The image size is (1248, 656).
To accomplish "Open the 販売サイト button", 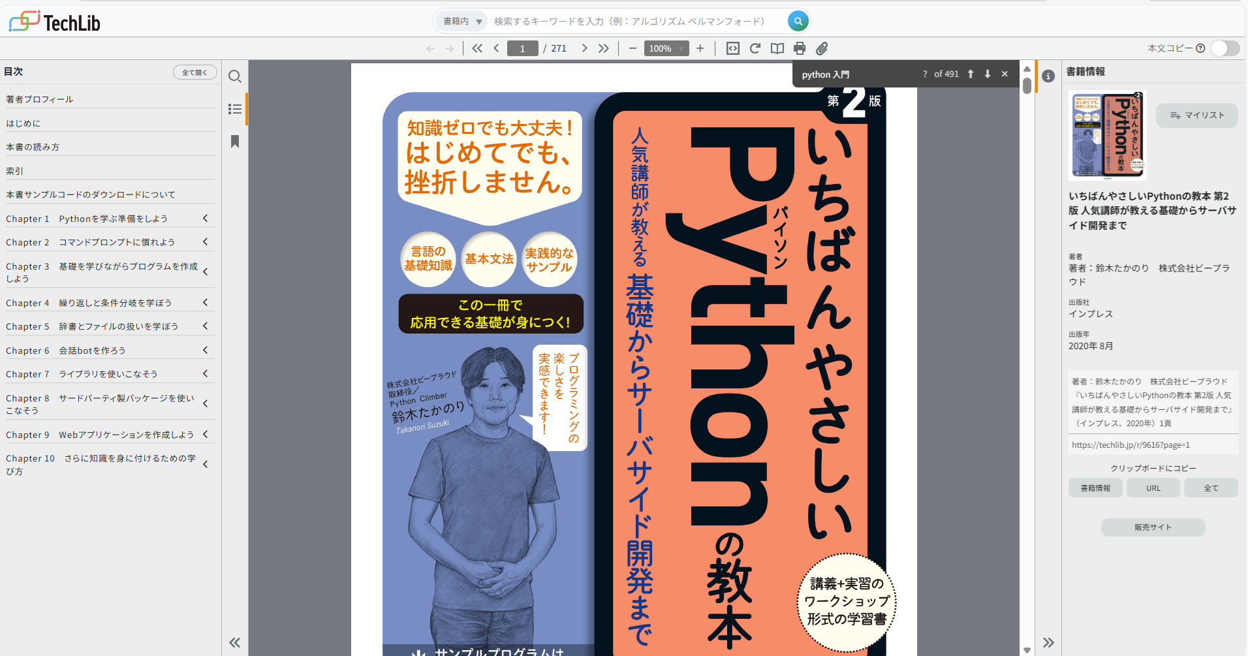I will [x=1153, y=527].
